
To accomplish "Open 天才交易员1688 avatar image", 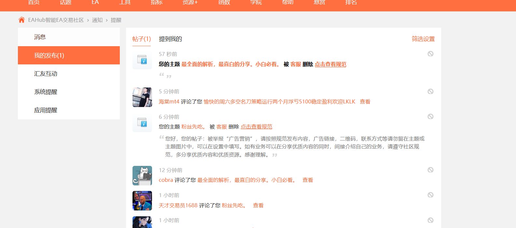I will [x=142, y=201].
